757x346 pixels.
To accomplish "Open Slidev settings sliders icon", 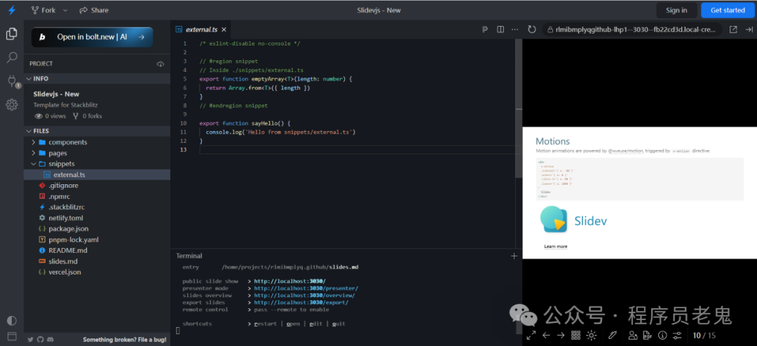I will point(677,335).
